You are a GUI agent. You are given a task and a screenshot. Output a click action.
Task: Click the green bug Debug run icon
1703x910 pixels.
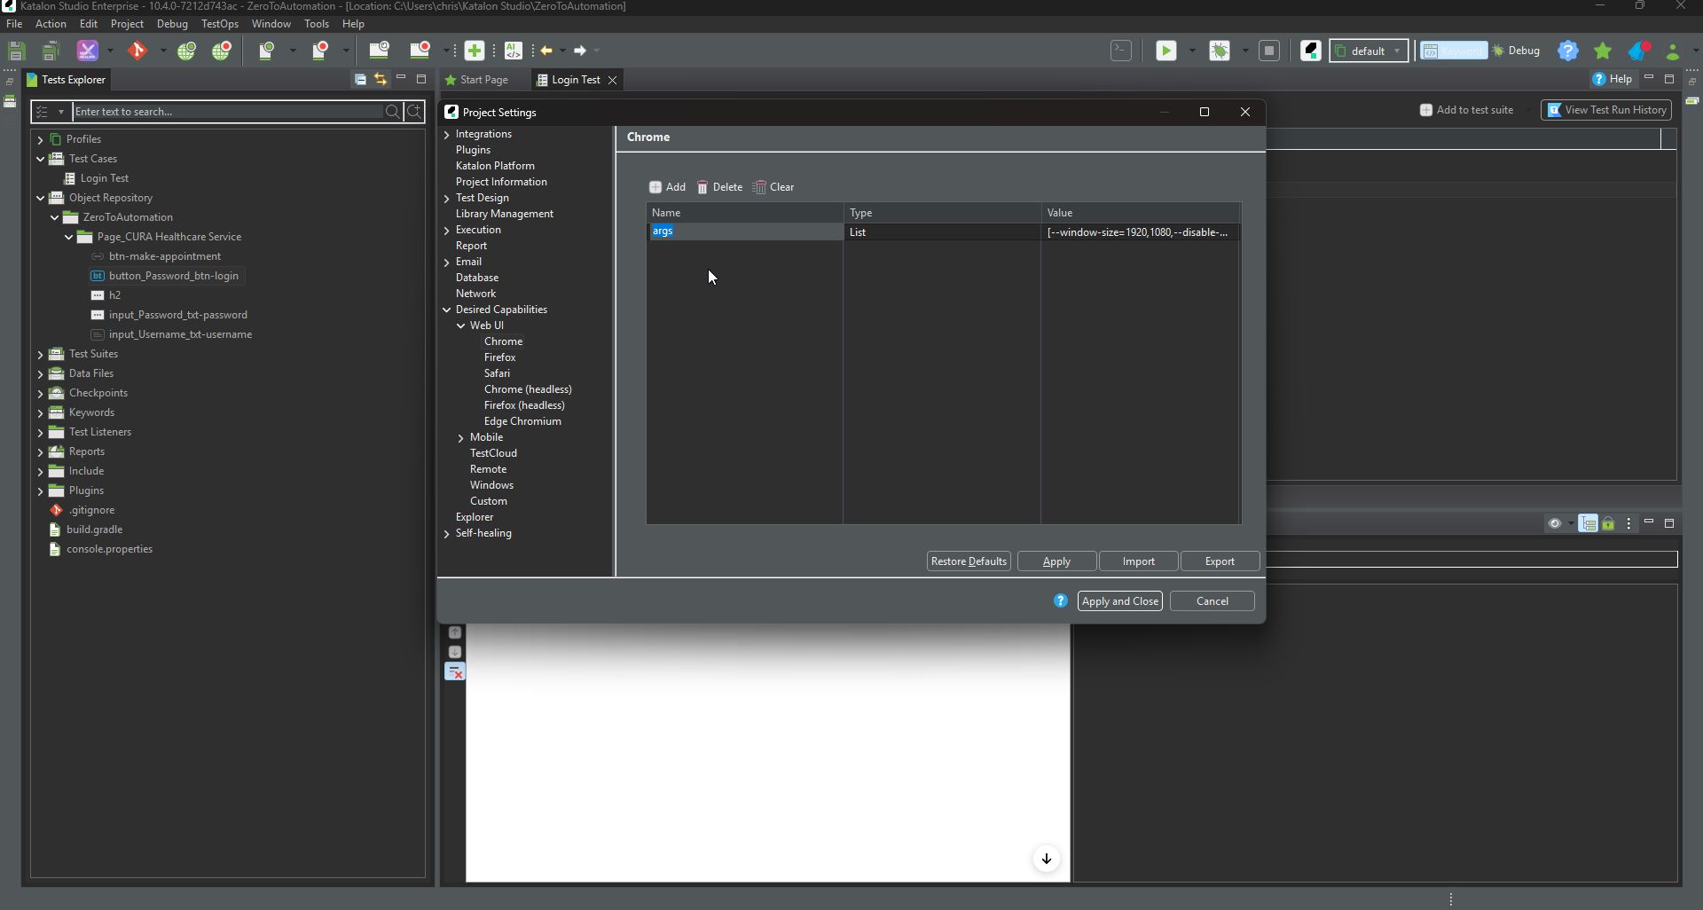1220,51
